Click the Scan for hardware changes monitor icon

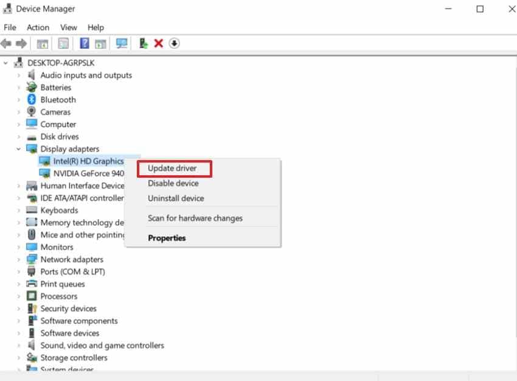coord(122,43)
